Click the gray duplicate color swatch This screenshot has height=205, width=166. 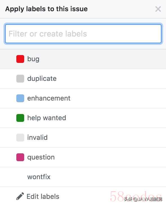[20, 79]
